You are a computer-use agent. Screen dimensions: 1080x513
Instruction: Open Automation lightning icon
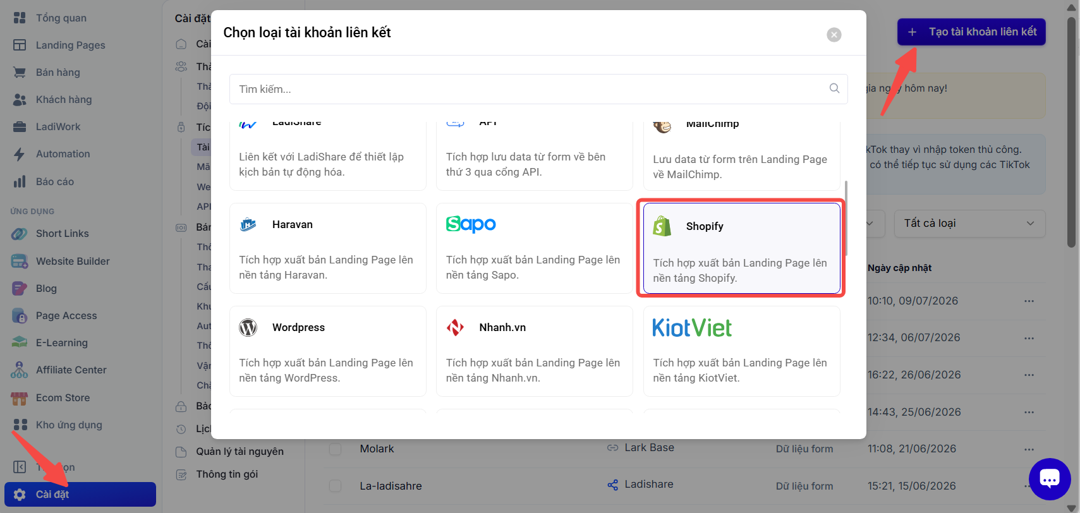[20, 154]
